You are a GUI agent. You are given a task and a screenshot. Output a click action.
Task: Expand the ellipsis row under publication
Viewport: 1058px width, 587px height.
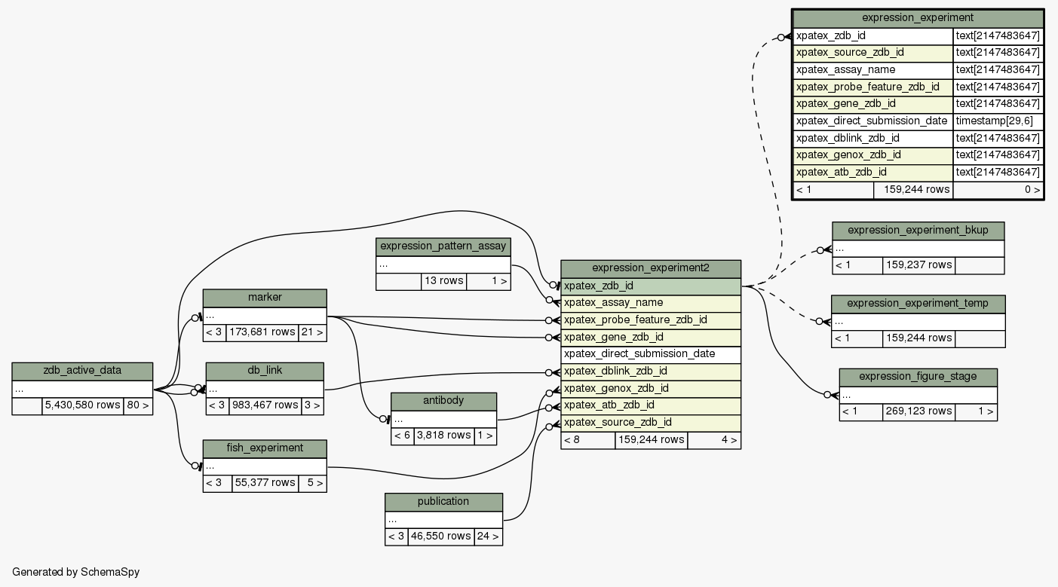[x=443, y=519]
